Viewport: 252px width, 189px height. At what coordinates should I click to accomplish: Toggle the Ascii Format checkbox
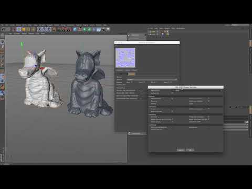pyautogui.click(x=172, y=93)
